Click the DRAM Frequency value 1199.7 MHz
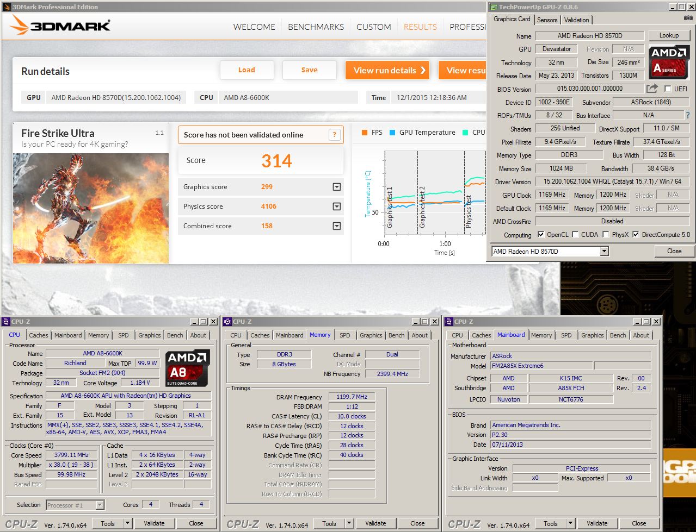This screenshot has height=532, width=696. click(x=352, y=397)
